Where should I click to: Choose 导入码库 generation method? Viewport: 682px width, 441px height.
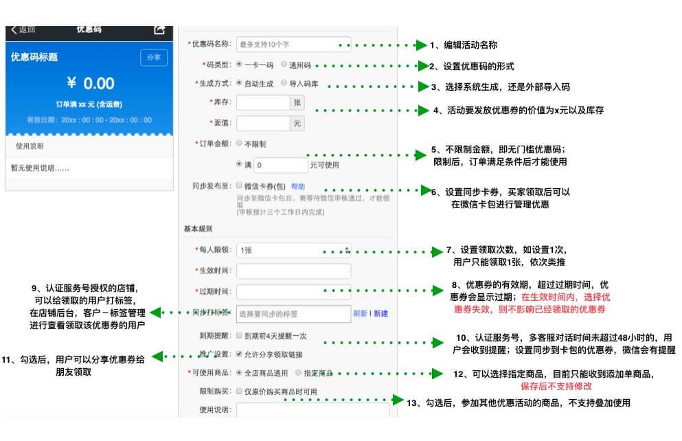(x=284, y=82)
